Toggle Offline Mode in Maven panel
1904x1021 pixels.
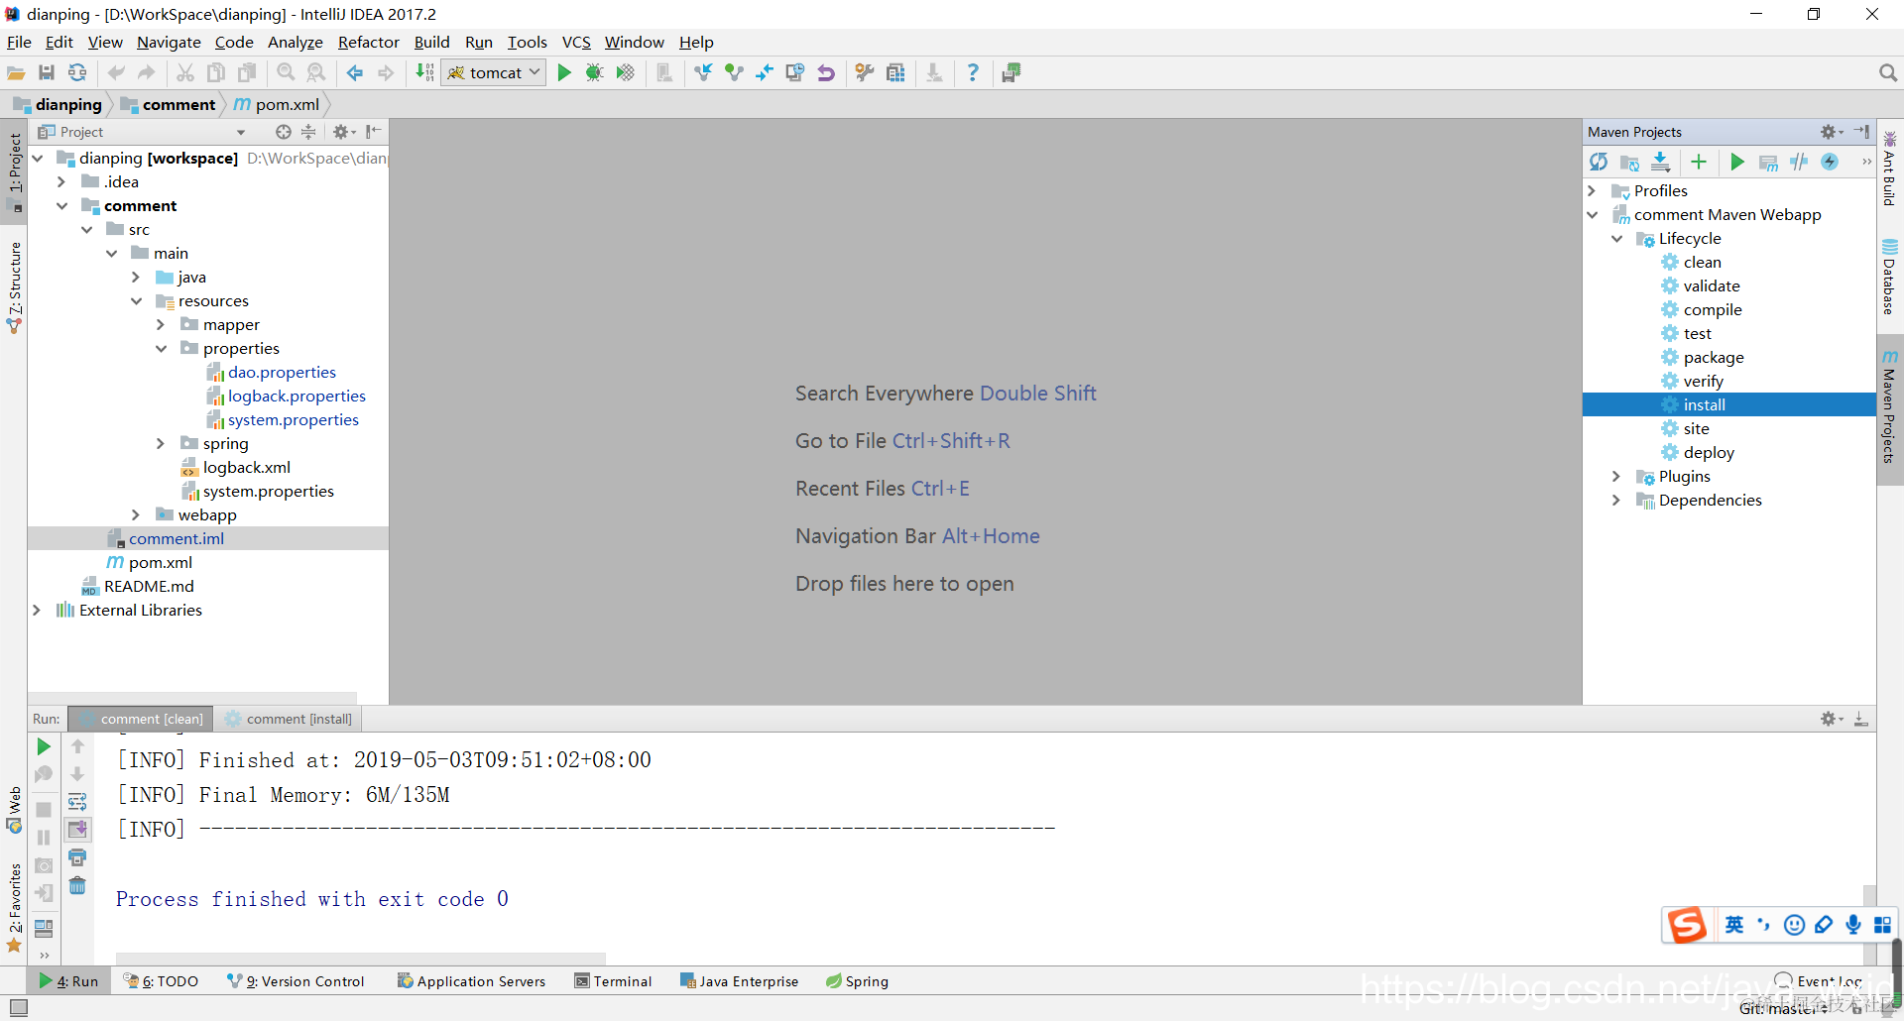point(1799,162)
